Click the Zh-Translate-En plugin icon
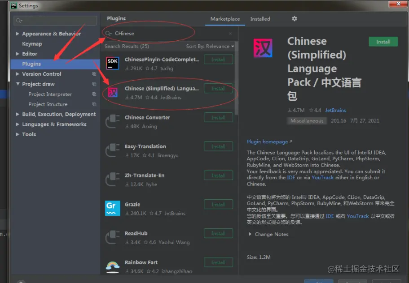 pos(113,179)
